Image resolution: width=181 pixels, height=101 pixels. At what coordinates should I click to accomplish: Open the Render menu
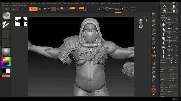(77, 3)
